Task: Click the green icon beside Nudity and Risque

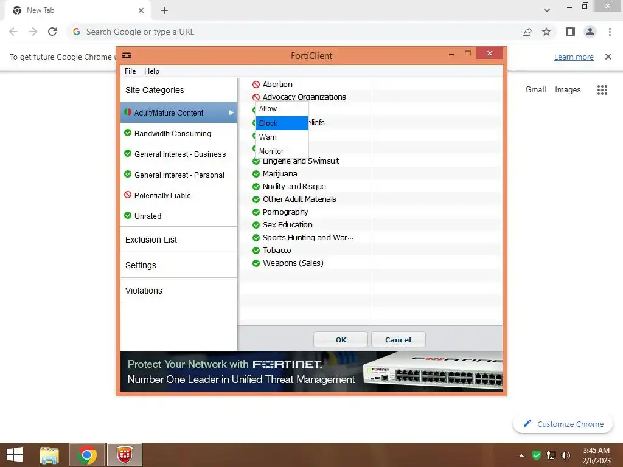Action: (x=256, y=187)
